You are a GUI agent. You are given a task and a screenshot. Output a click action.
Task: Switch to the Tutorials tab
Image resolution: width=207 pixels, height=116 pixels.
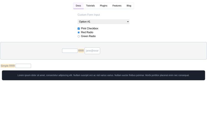tap(90, 6)
